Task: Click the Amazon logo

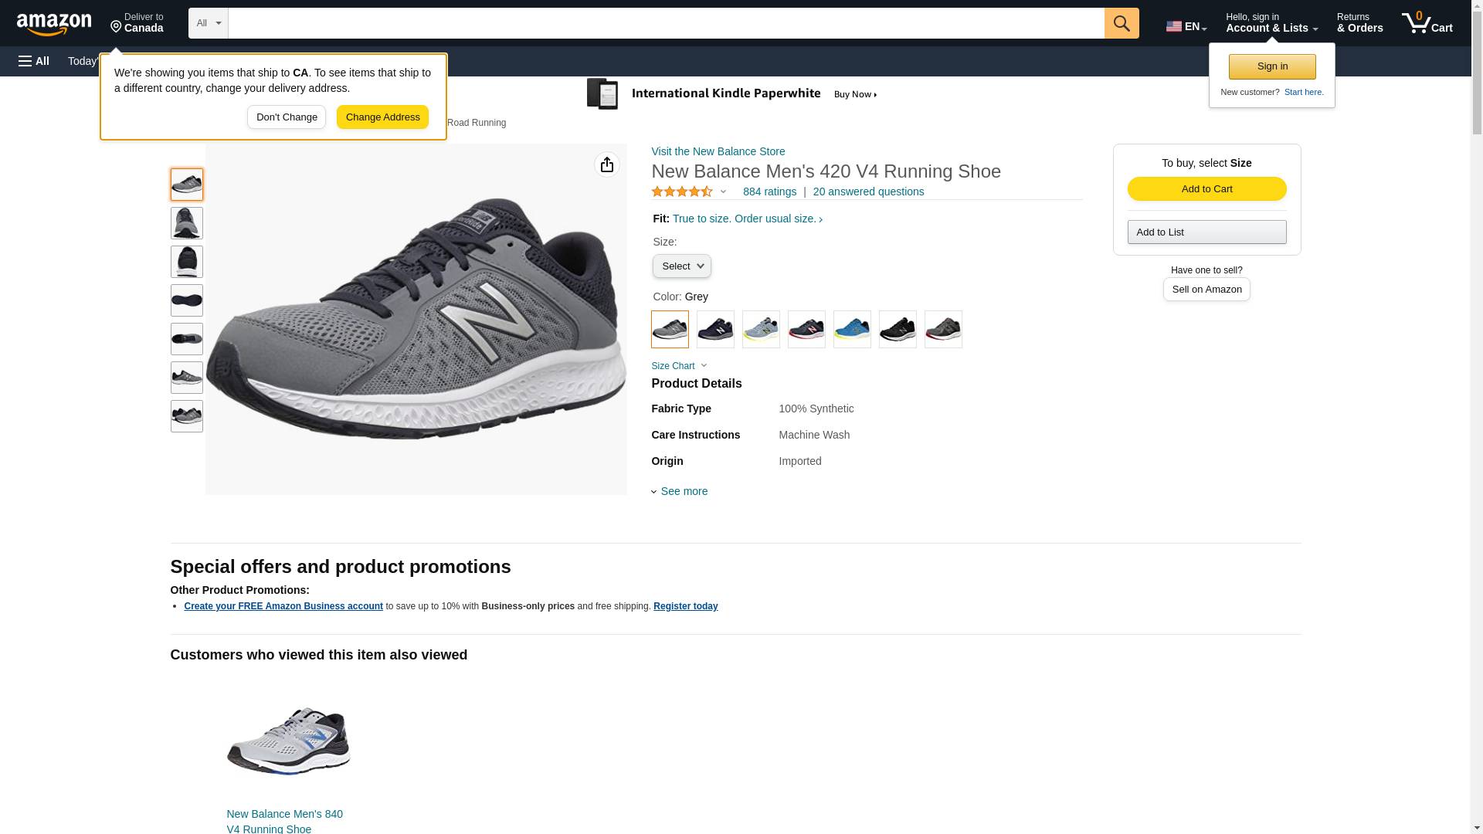Action: click(54, 25)
